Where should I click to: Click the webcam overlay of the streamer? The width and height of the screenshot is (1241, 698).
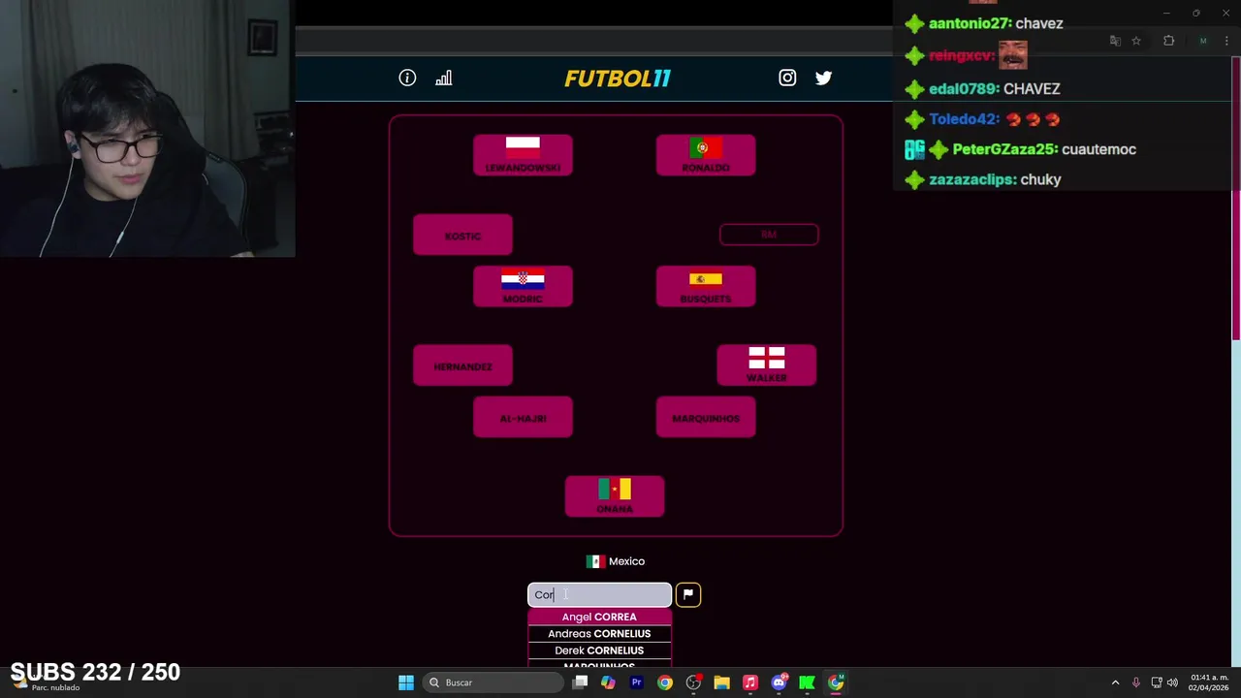pos(147,129)
